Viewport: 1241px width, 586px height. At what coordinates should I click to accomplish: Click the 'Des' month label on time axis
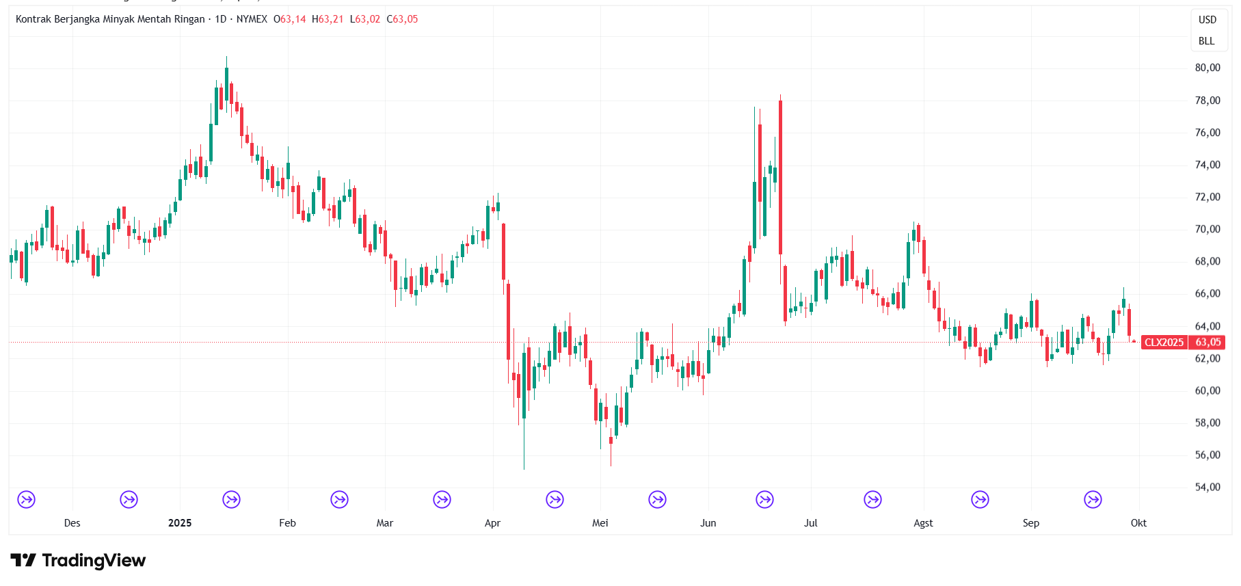(x=72, y=523)
